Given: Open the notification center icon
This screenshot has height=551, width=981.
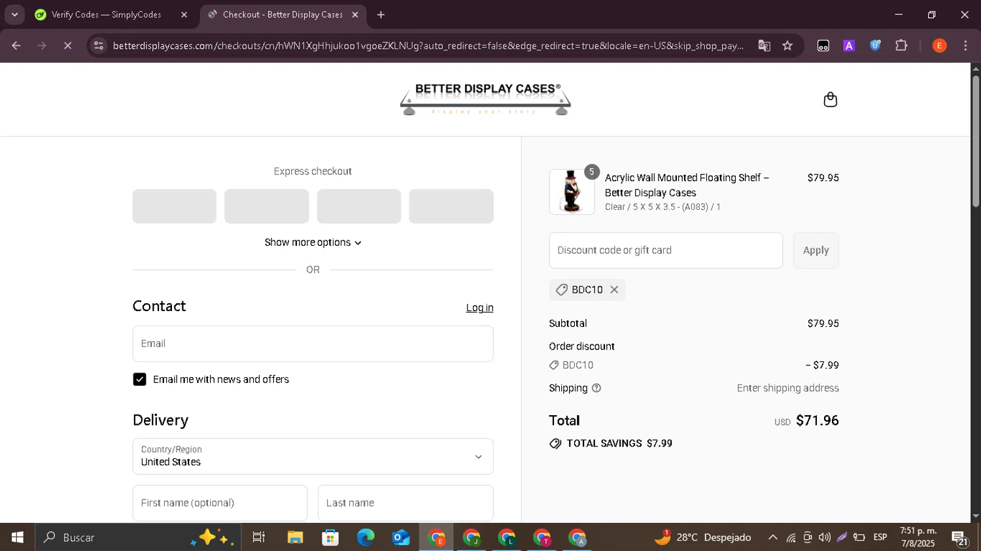Looking at the screenshot, I should pos(960,538).
